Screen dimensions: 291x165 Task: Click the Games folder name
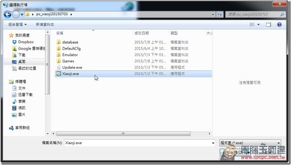[68, 61]
